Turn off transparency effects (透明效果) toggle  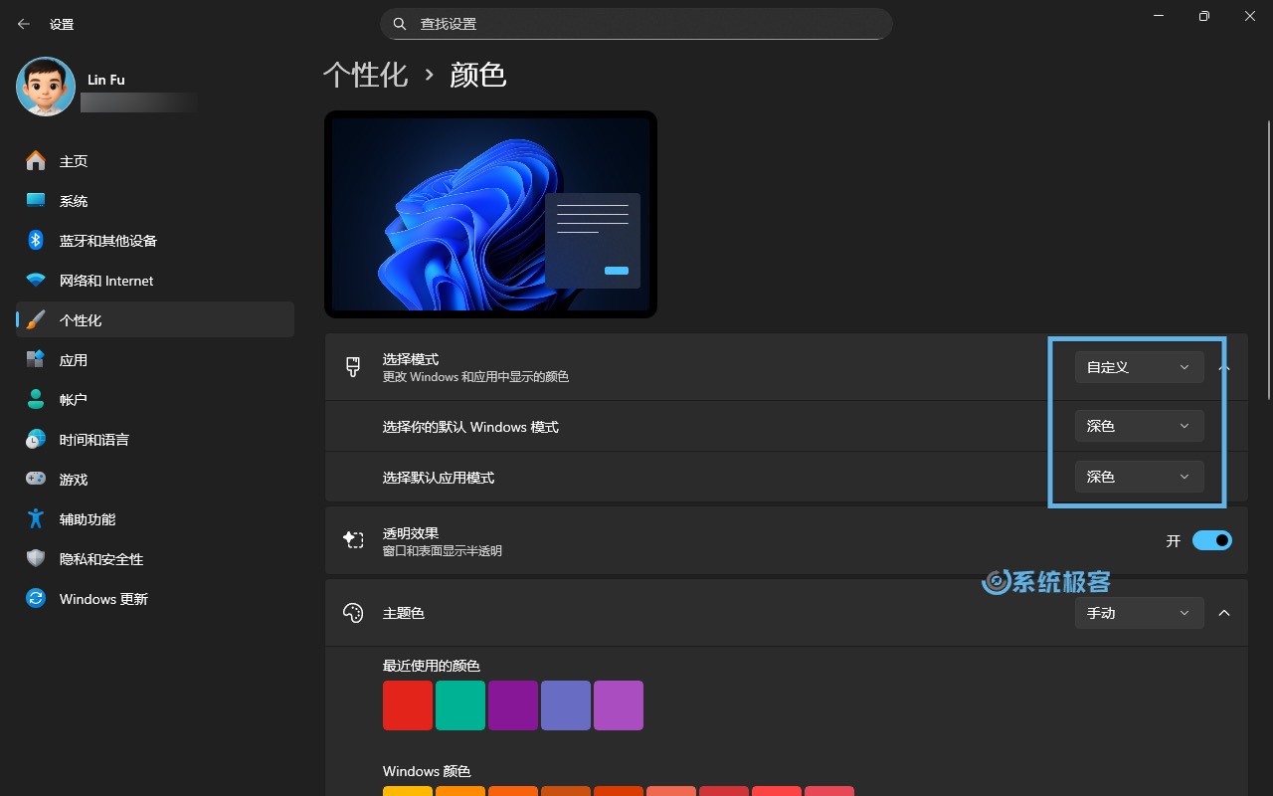pos(1211,540)
